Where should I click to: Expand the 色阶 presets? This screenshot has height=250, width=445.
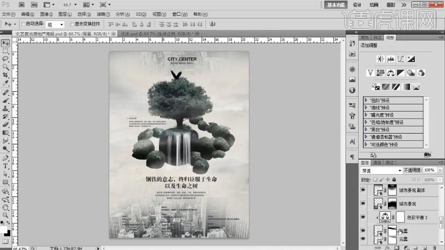tap(366, 100)
